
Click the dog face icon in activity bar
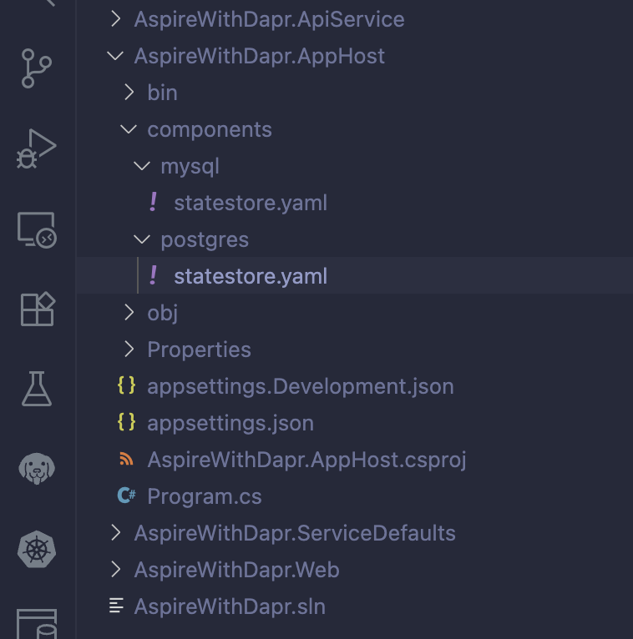[37, 469]
